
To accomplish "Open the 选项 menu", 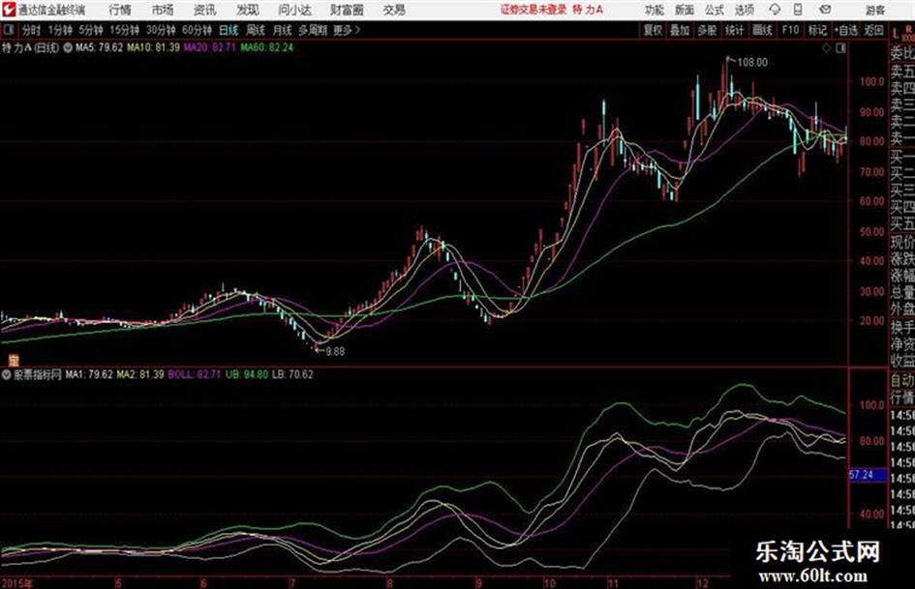I will point(745,10).
